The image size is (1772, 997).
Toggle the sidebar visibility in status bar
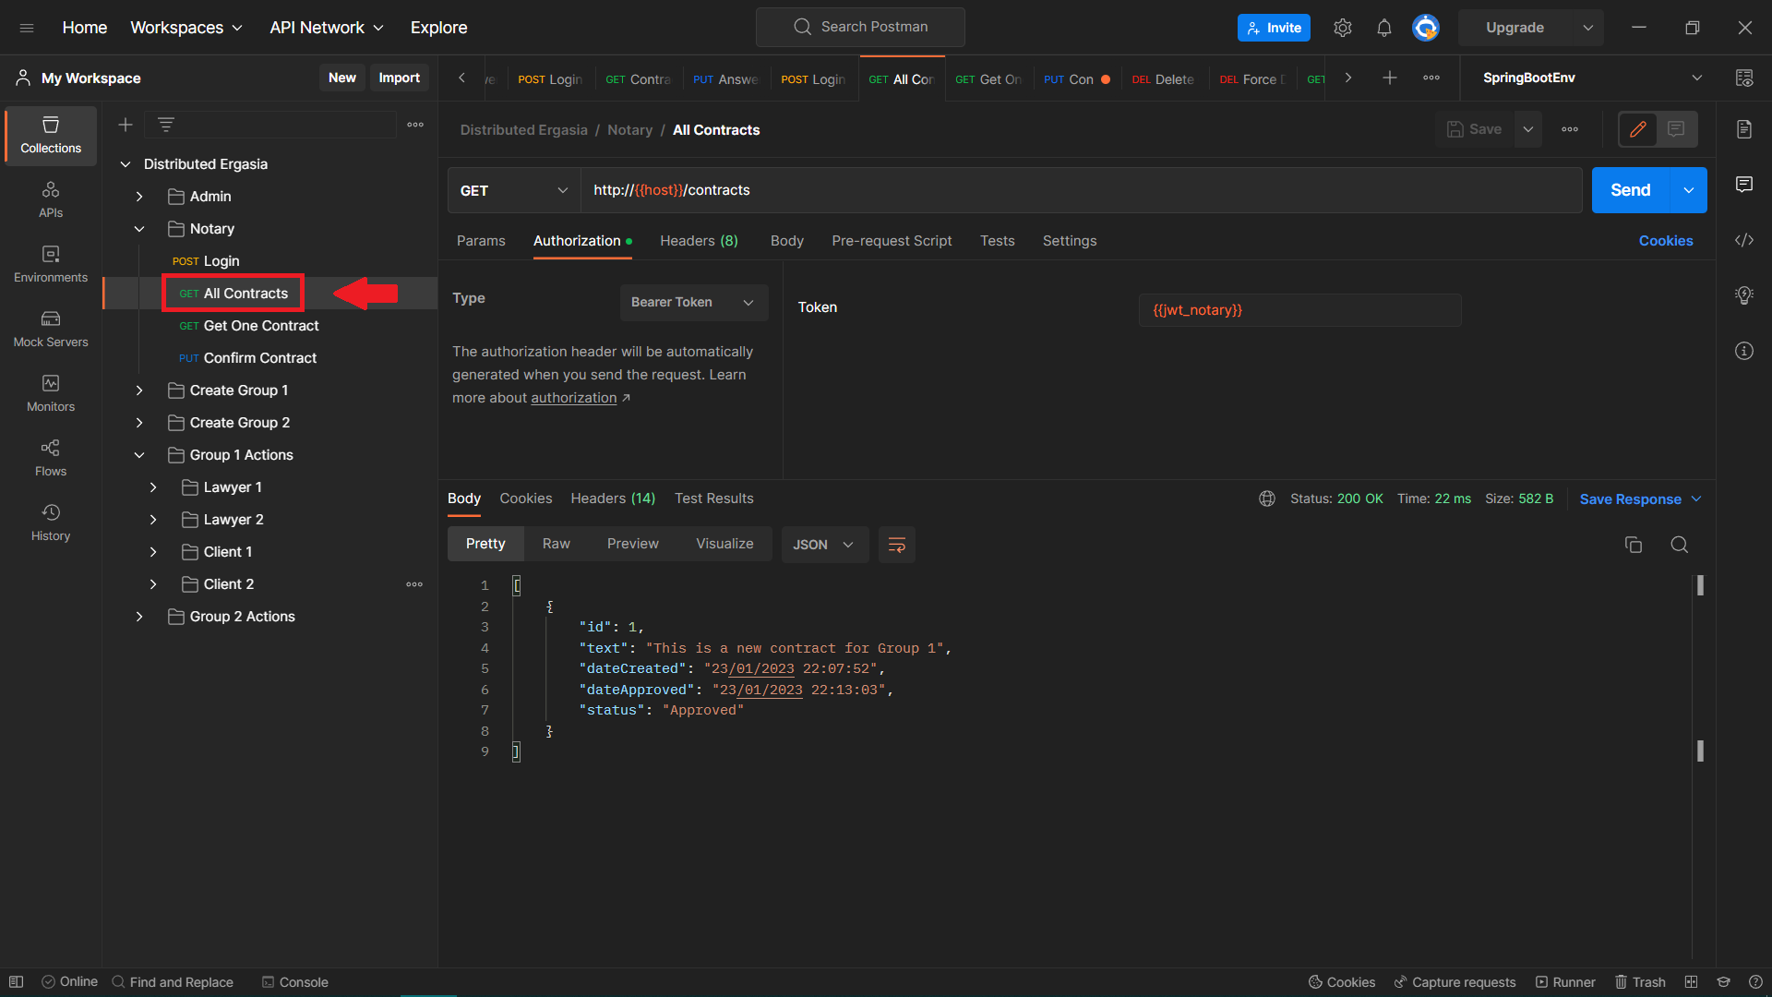(x=16, y=982)
